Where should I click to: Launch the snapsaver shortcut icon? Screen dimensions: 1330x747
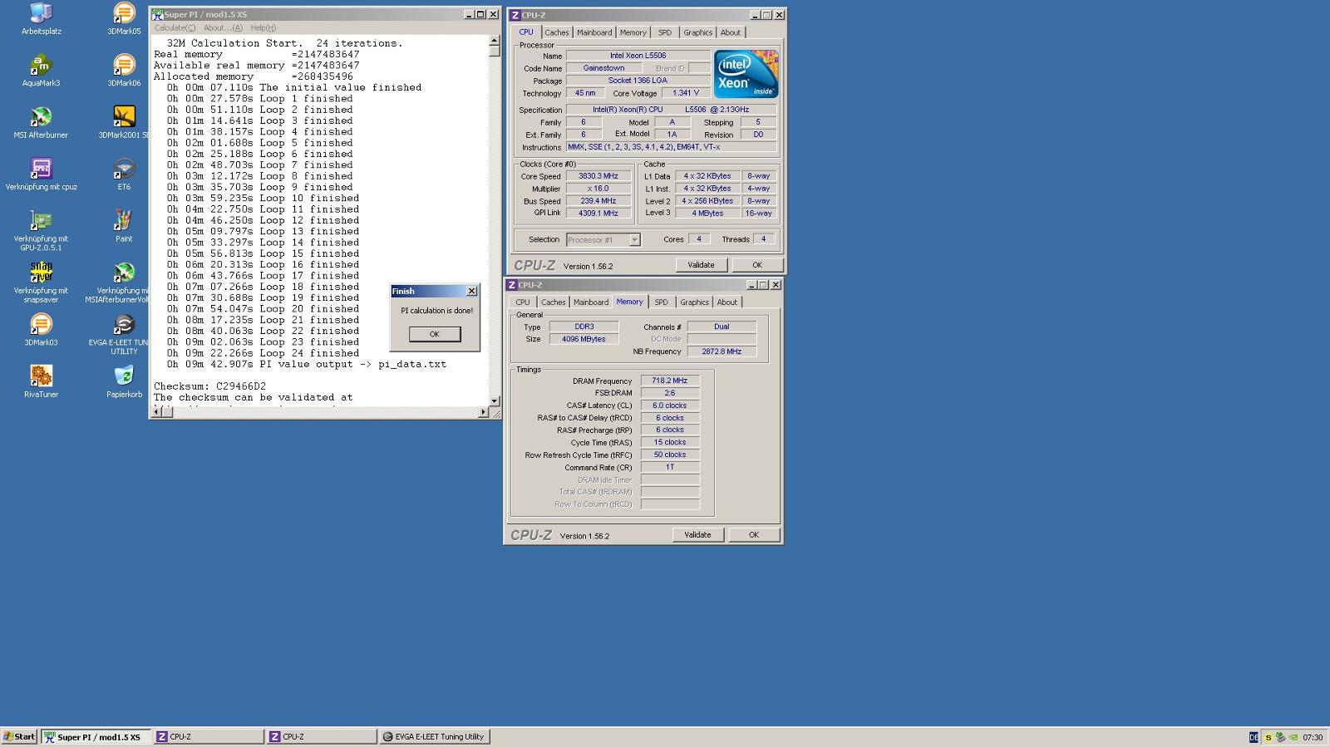point(41,273)
